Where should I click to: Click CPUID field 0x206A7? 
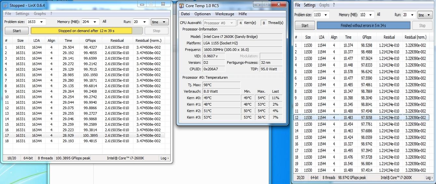(214, 69)
